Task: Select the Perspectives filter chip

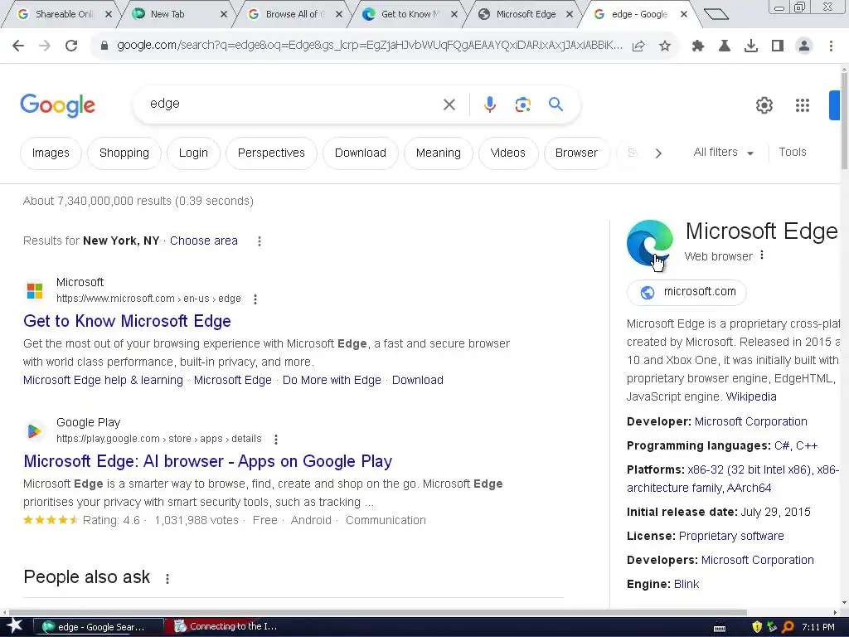Action: tap(271, 153)
